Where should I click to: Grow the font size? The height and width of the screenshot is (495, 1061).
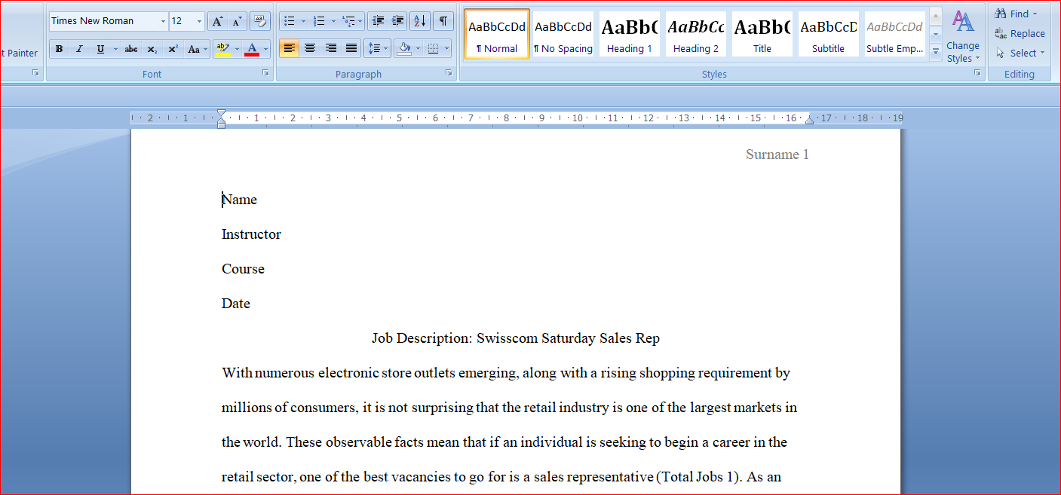pos(216,21)
